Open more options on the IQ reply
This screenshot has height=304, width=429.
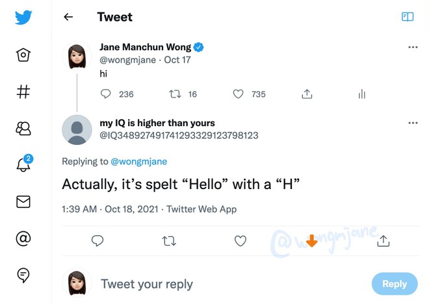click(x=413, y=123)
